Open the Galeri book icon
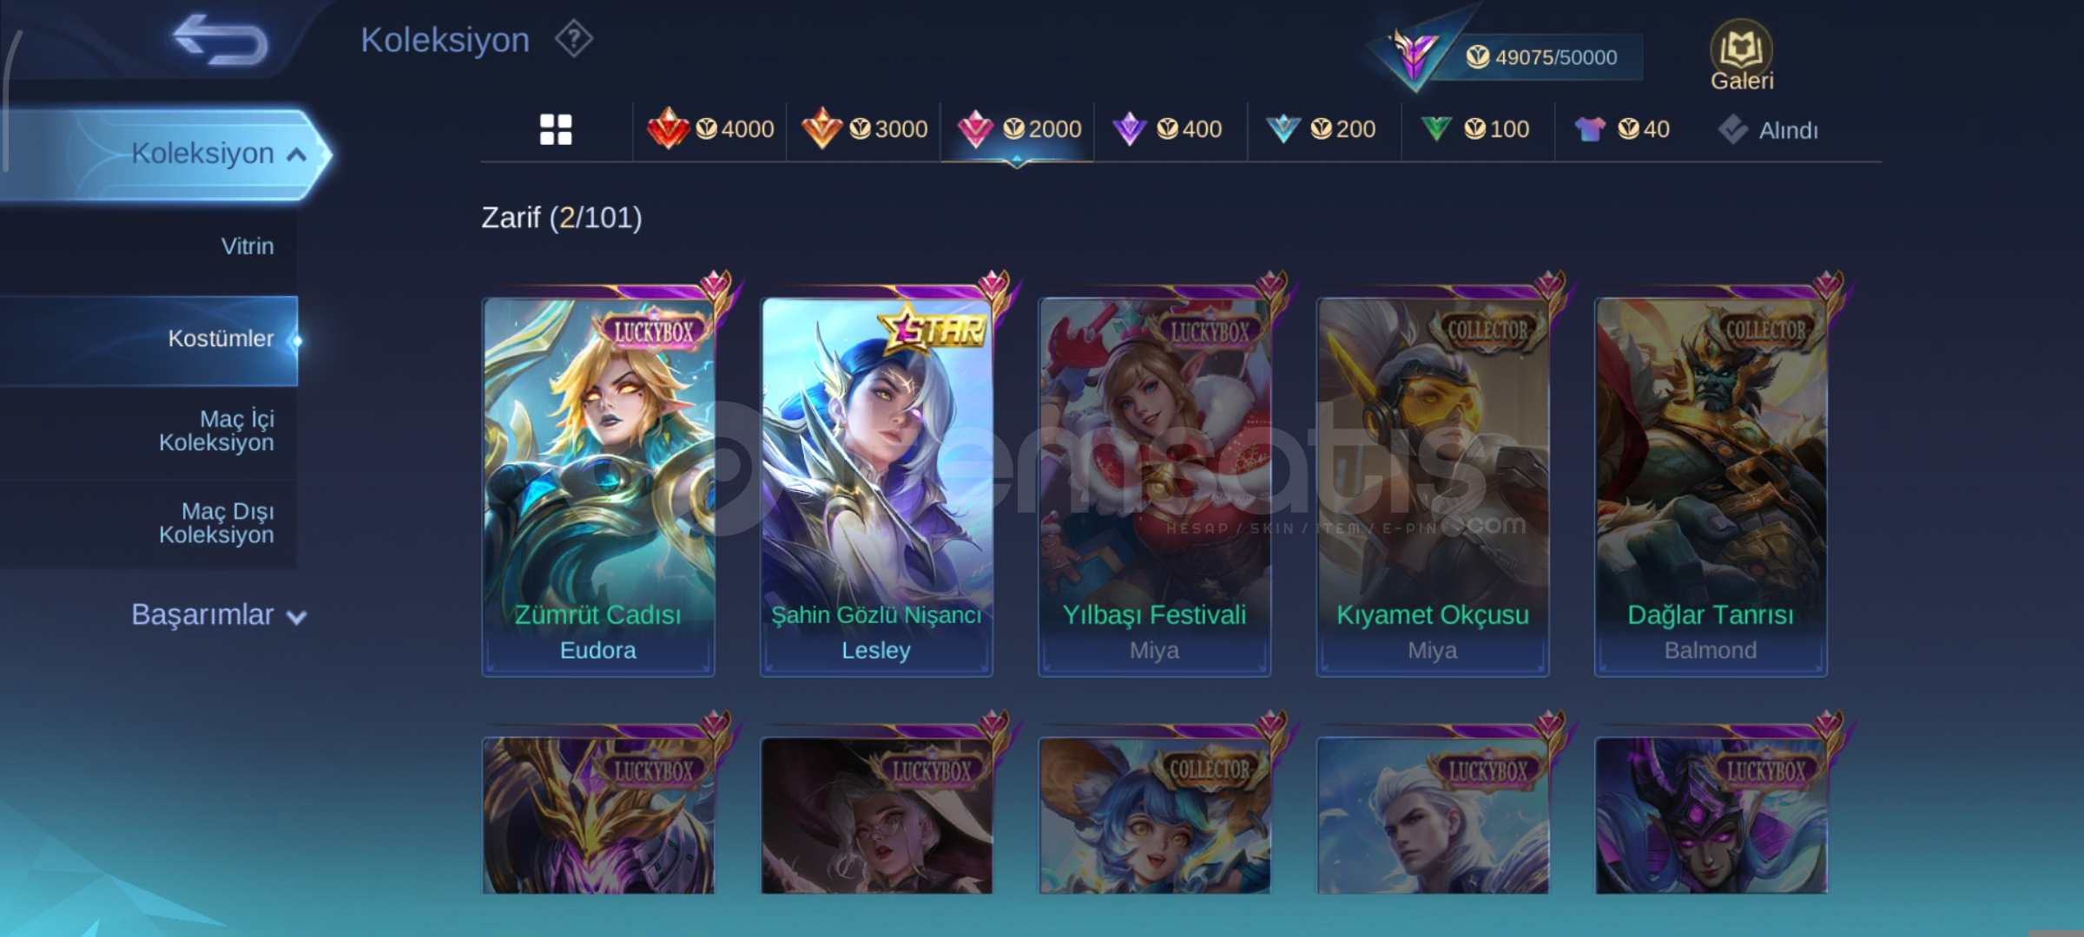This screenshot has width=2084, height=937. (x=1741, y=56)
